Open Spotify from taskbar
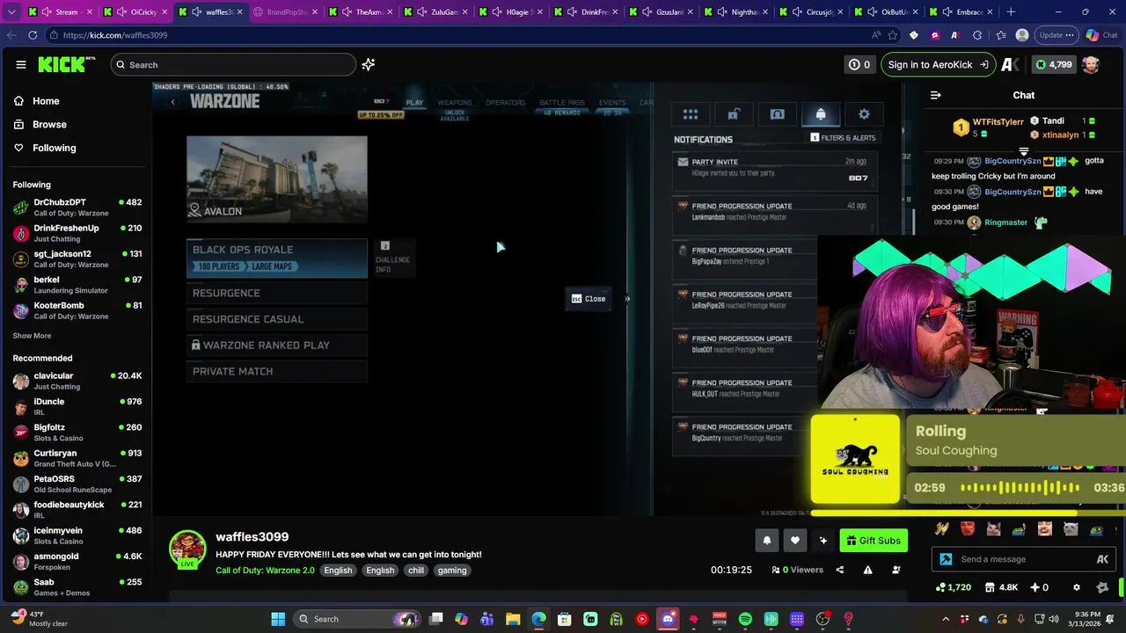This screenshot has height=633, width=1126. point(745,619)
